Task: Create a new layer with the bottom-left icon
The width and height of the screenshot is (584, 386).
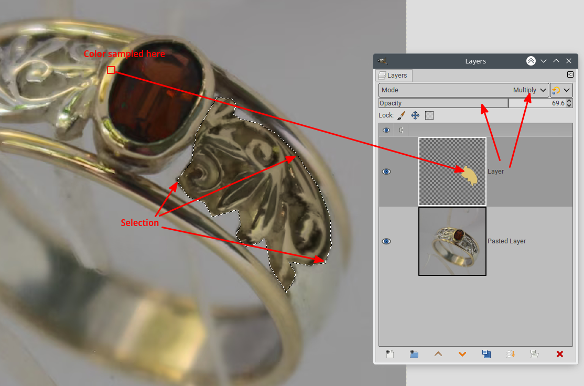Action: (x=390, y=354)
